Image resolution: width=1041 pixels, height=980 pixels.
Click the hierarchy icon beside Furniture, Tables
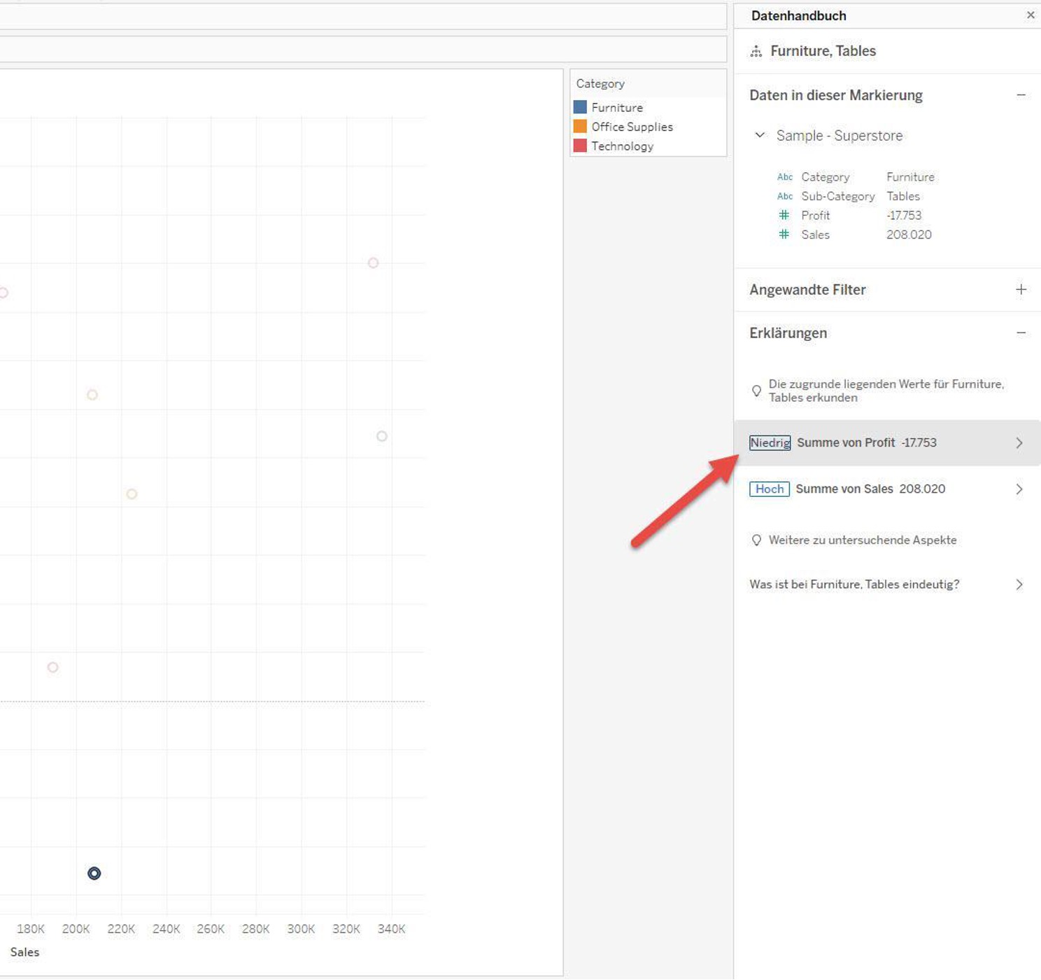click(x=756, y=51)
